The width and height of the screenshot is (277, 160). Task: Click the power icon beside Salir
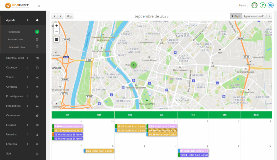point(37,154)
